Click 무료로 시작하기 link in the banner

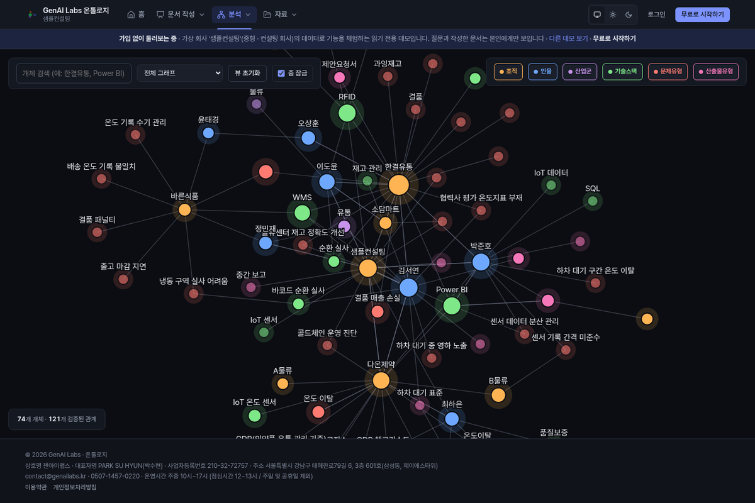pyautogui.click(x=614, y=38)
